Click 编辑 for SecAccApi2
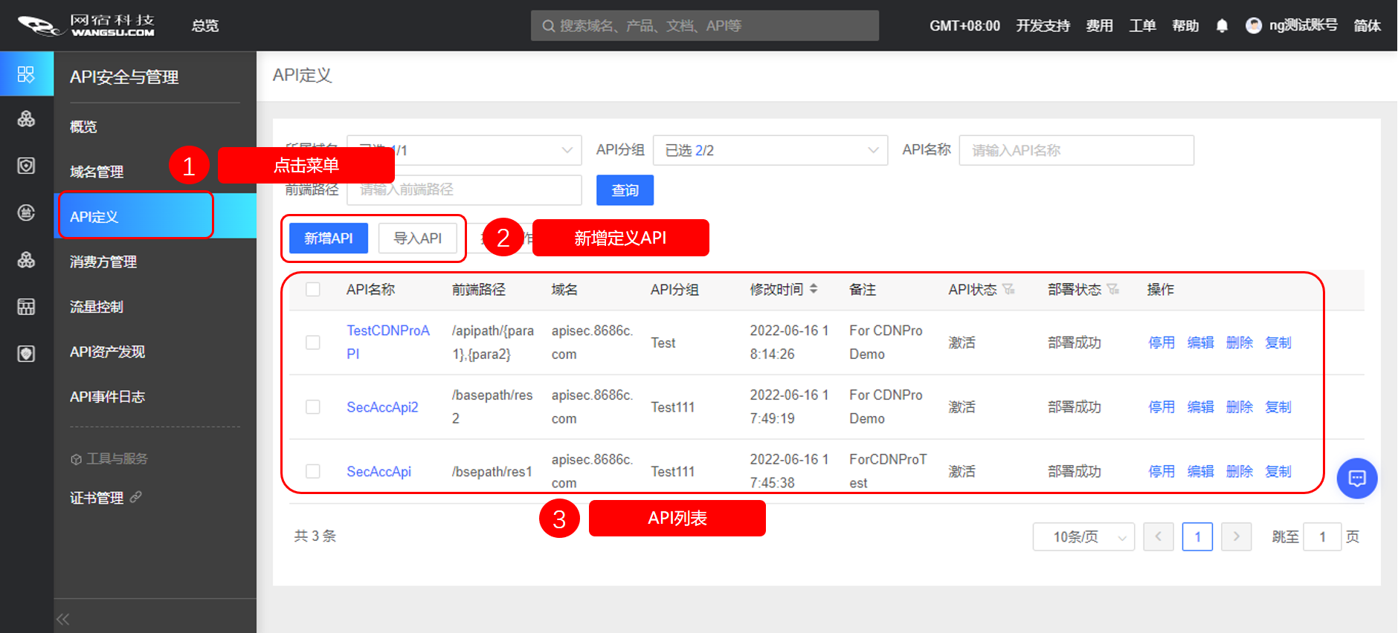 tap(1200, 407)
